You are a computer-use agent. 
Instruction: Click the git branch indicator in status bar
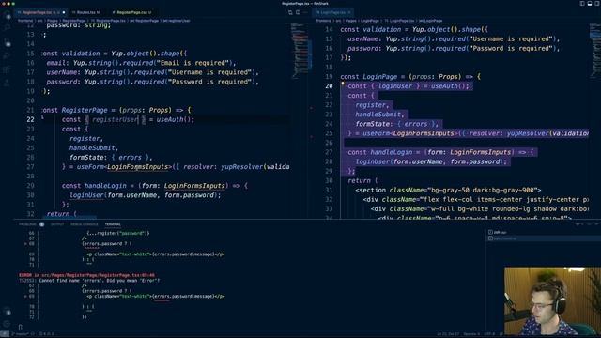[20, 334]
